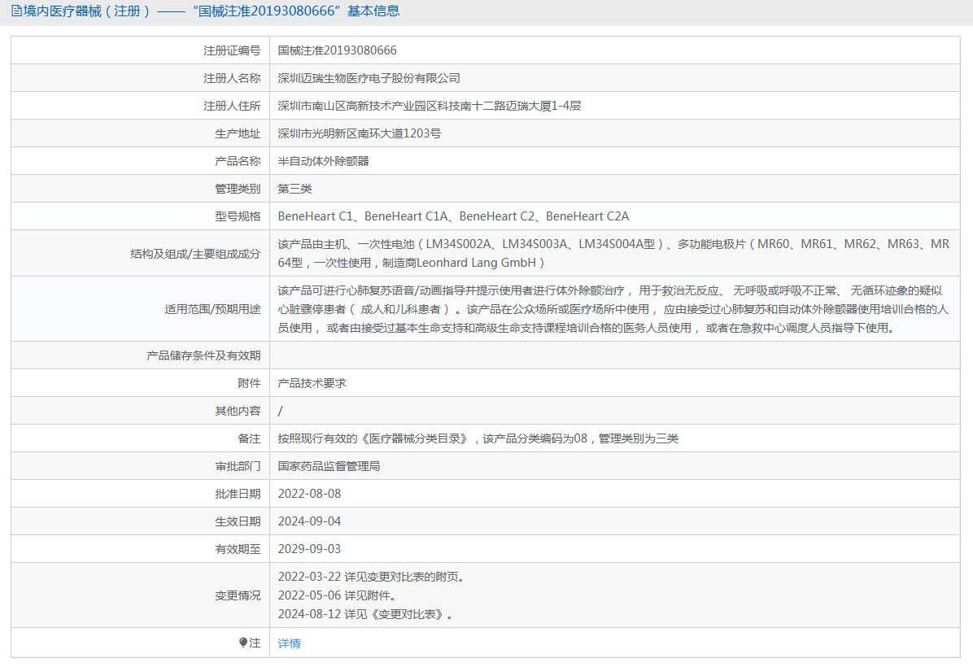Click the 生效日期 label
This screenshot has height=667, width=973.
coord(238,522)
